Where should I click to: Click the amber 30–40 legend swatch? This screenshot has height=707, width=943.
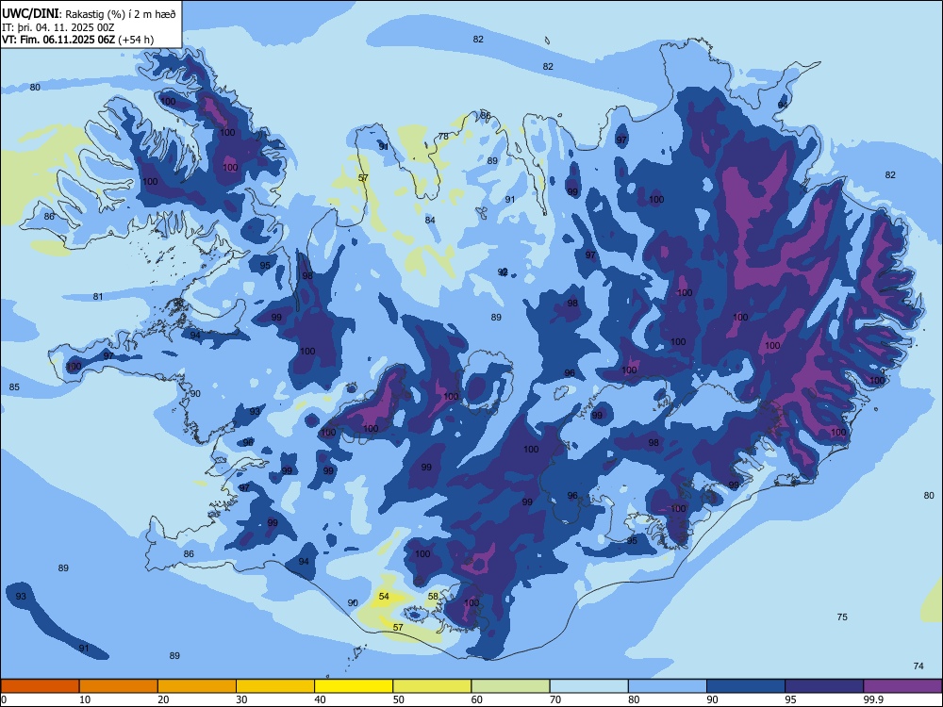(x=275, y=686)
